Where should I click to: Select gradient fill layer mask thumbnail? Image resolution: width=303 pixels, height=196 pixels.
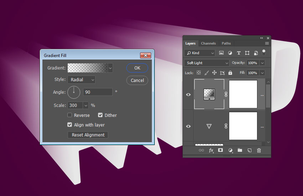pyautogui.click(x=243, y=94)
